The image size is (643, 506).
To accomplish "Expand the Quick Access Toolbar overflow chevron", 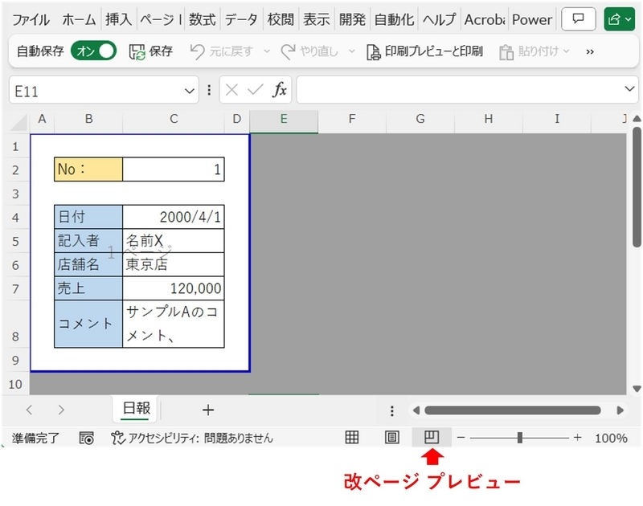I will pos(589,51).
